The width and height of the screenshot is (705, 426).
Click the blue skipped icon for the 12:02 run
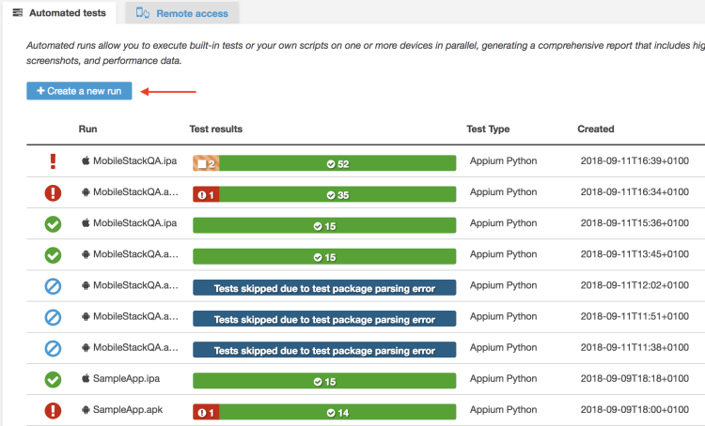coord(54,286)
